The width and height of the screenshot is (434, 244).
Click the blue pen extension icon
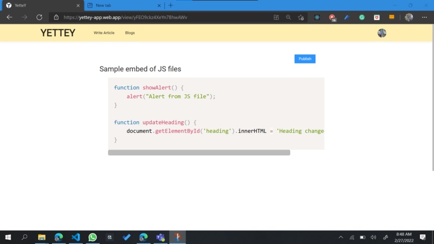click(347, 17)
